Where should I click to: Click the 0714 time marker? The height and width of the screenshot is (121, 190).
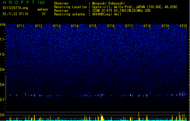pos(75,26)
